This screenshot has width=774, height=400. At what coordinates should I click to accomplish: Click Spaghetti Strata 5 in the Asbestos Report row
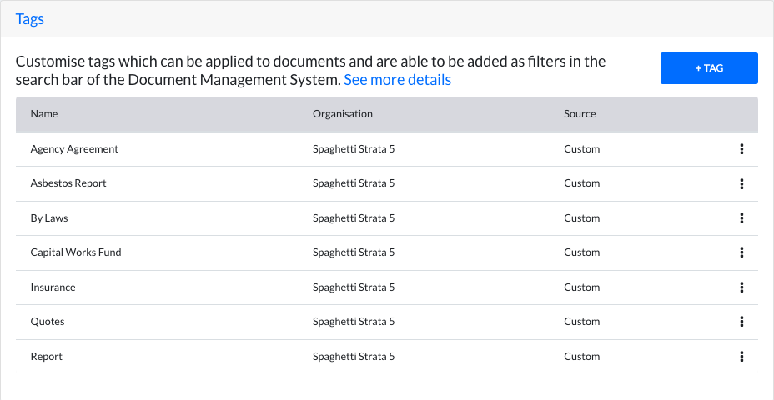pos(354,183)
